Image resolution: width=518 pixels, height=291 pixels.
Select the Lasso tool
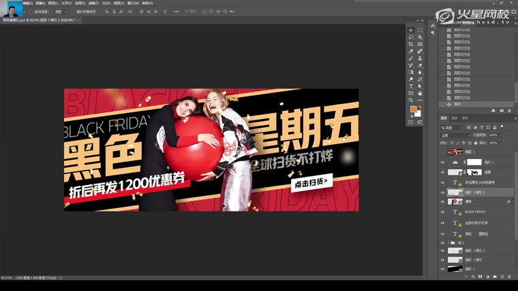click(411, 37)
